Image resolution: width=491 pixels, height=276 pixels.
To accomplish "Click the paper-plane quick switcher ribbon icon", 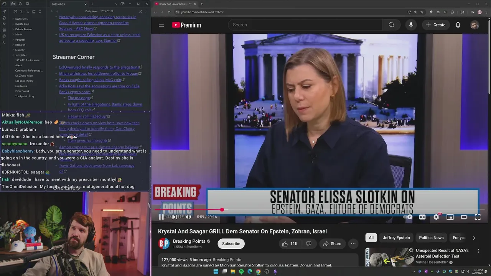I will [4, 11].
